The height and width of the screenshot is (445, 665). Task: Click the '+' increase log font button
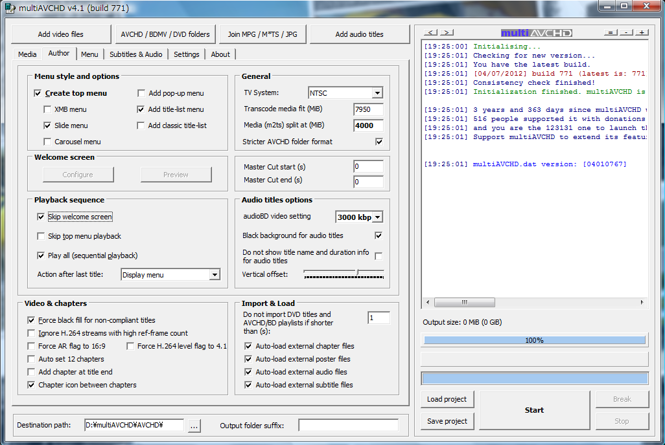pyautogui.click(x=642, y=32)
